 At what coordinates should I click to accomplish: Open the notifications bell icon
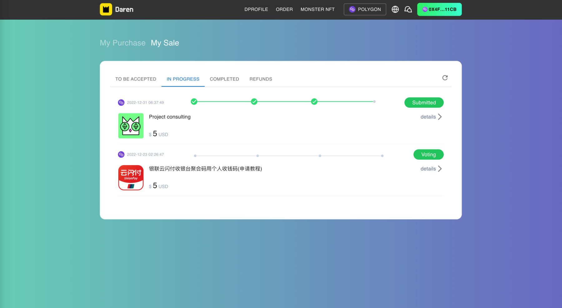pyautogui.click(x=408, y=9)
